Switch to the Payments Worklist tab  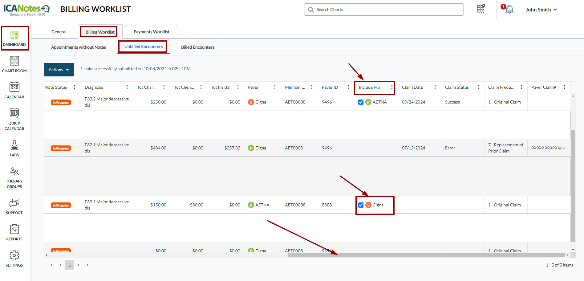point(151,32)
